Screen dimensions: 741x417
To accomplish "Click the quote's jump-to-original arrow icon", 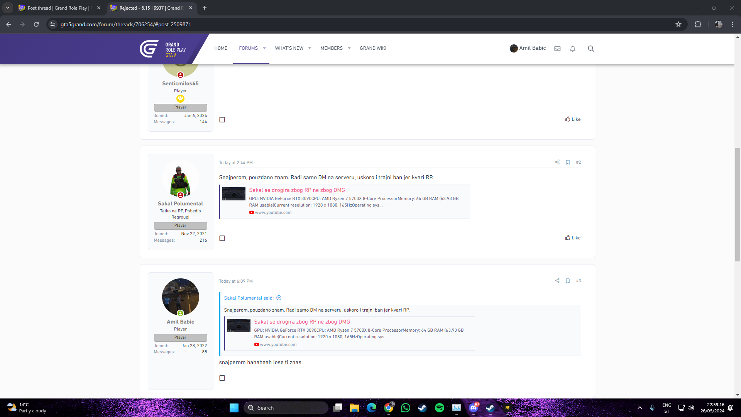I will (279, 298).
